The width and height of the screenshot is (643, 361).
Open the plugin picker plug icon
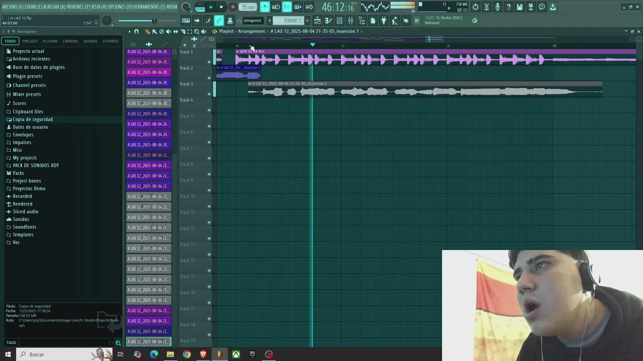coord(383,21)
